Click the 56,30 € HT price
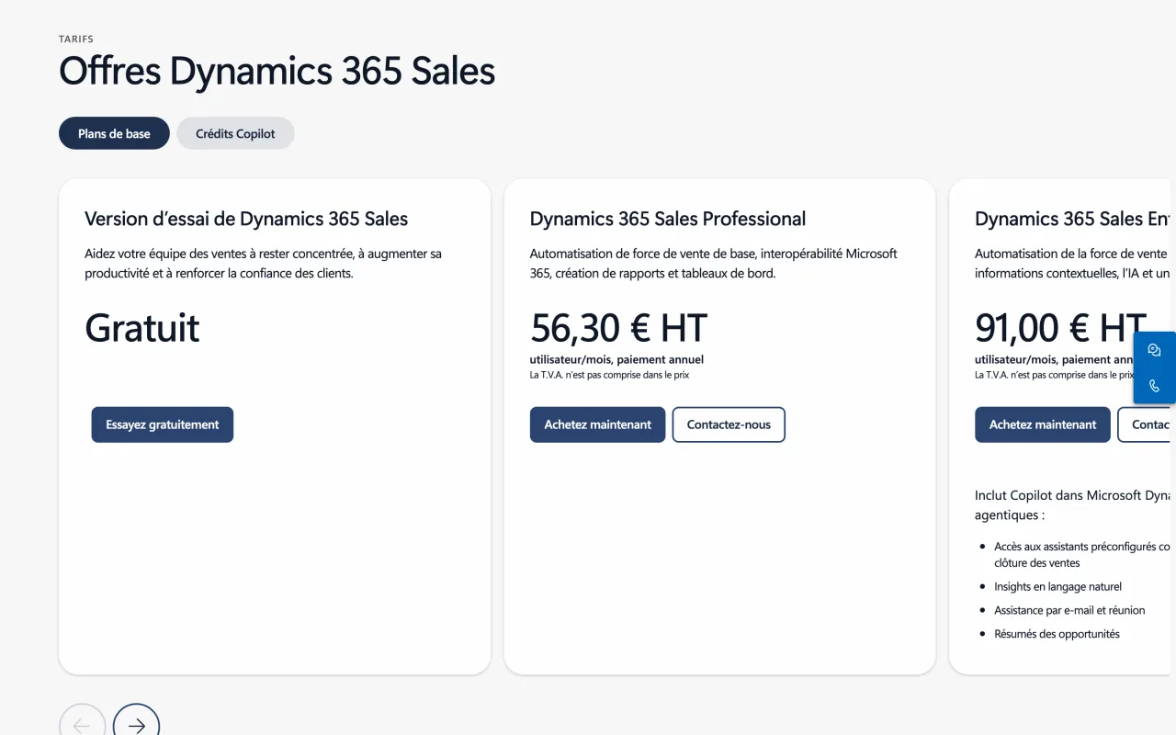1176x735 pixels. pyautogui.click(x=618, y=328)
